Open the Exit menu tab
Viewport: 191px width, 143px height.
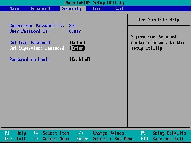coord(119,9)
